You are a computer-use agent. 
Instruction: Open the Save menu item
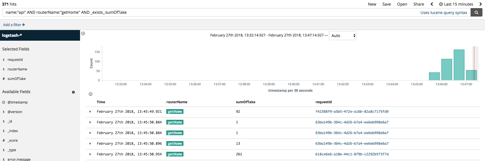(x=386, y=4)
